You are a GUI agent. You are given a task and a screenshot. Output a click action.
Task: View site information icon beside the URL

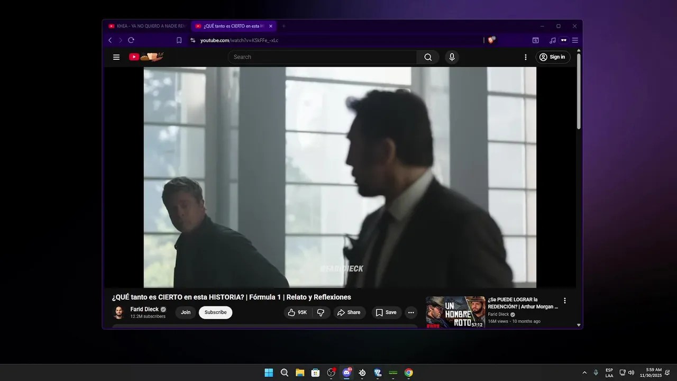tap(193, 40)
